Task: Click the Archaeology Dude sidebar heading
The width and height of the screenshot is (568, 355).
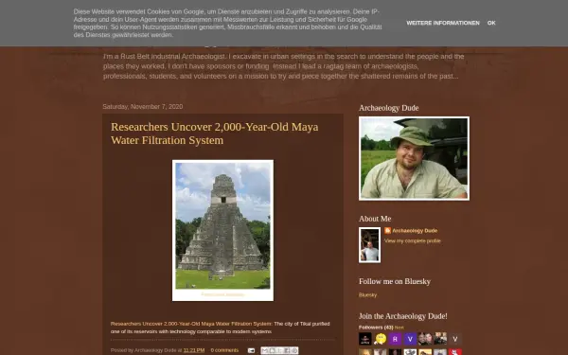Action: (389, 108)
